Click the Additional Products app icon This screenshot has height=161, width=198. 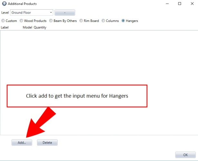pos(4,4)
